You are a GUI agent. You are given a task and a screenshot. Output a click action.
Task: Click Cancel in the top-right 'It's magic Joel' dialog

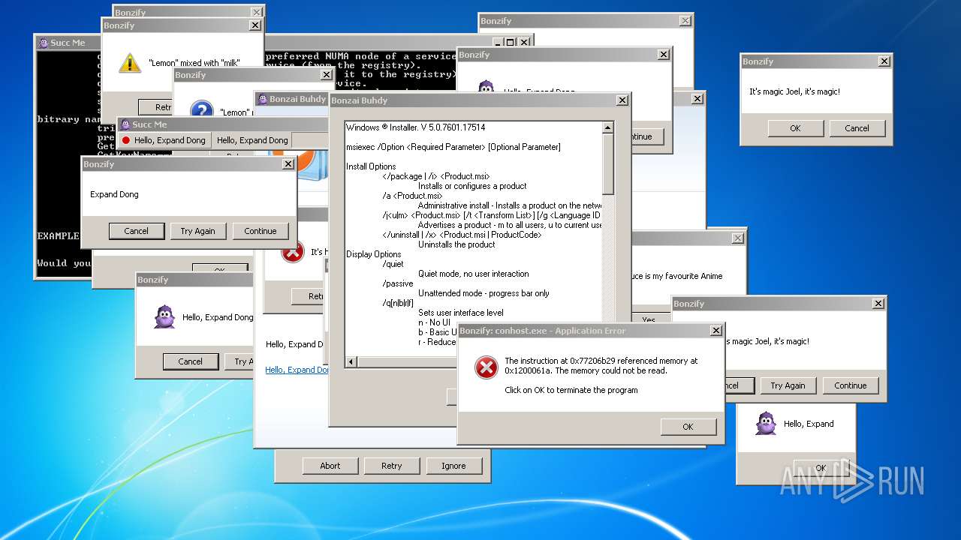[857, 128]
